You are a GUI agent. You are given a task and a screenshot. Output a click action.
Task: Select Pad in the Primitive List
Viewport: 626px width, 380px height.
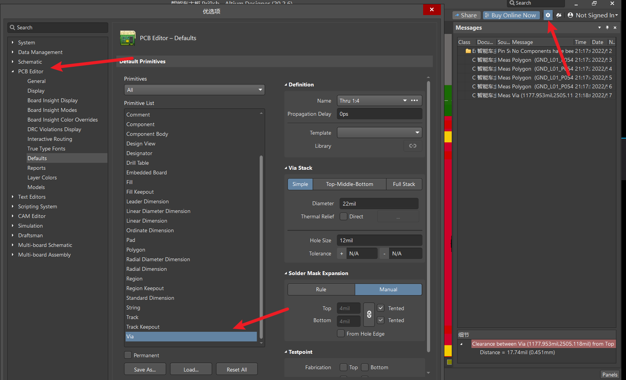131,240
